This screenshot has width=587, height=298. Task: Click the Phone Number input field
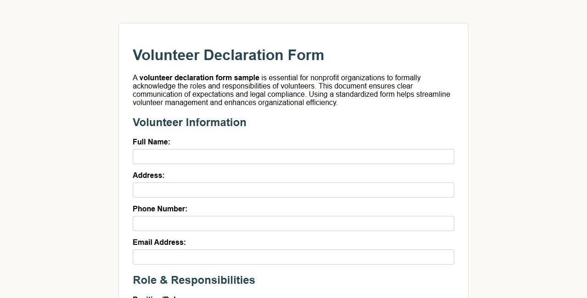tap(293, 223)
